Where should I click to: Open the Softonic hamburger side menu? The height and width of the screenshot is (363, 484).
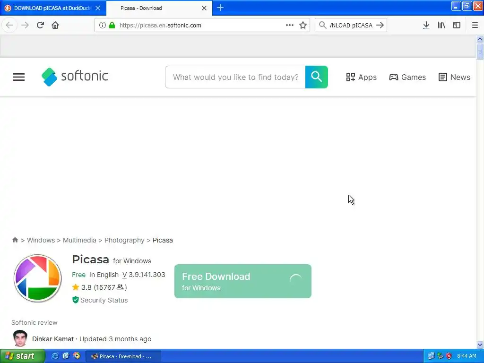coord(19,77)
